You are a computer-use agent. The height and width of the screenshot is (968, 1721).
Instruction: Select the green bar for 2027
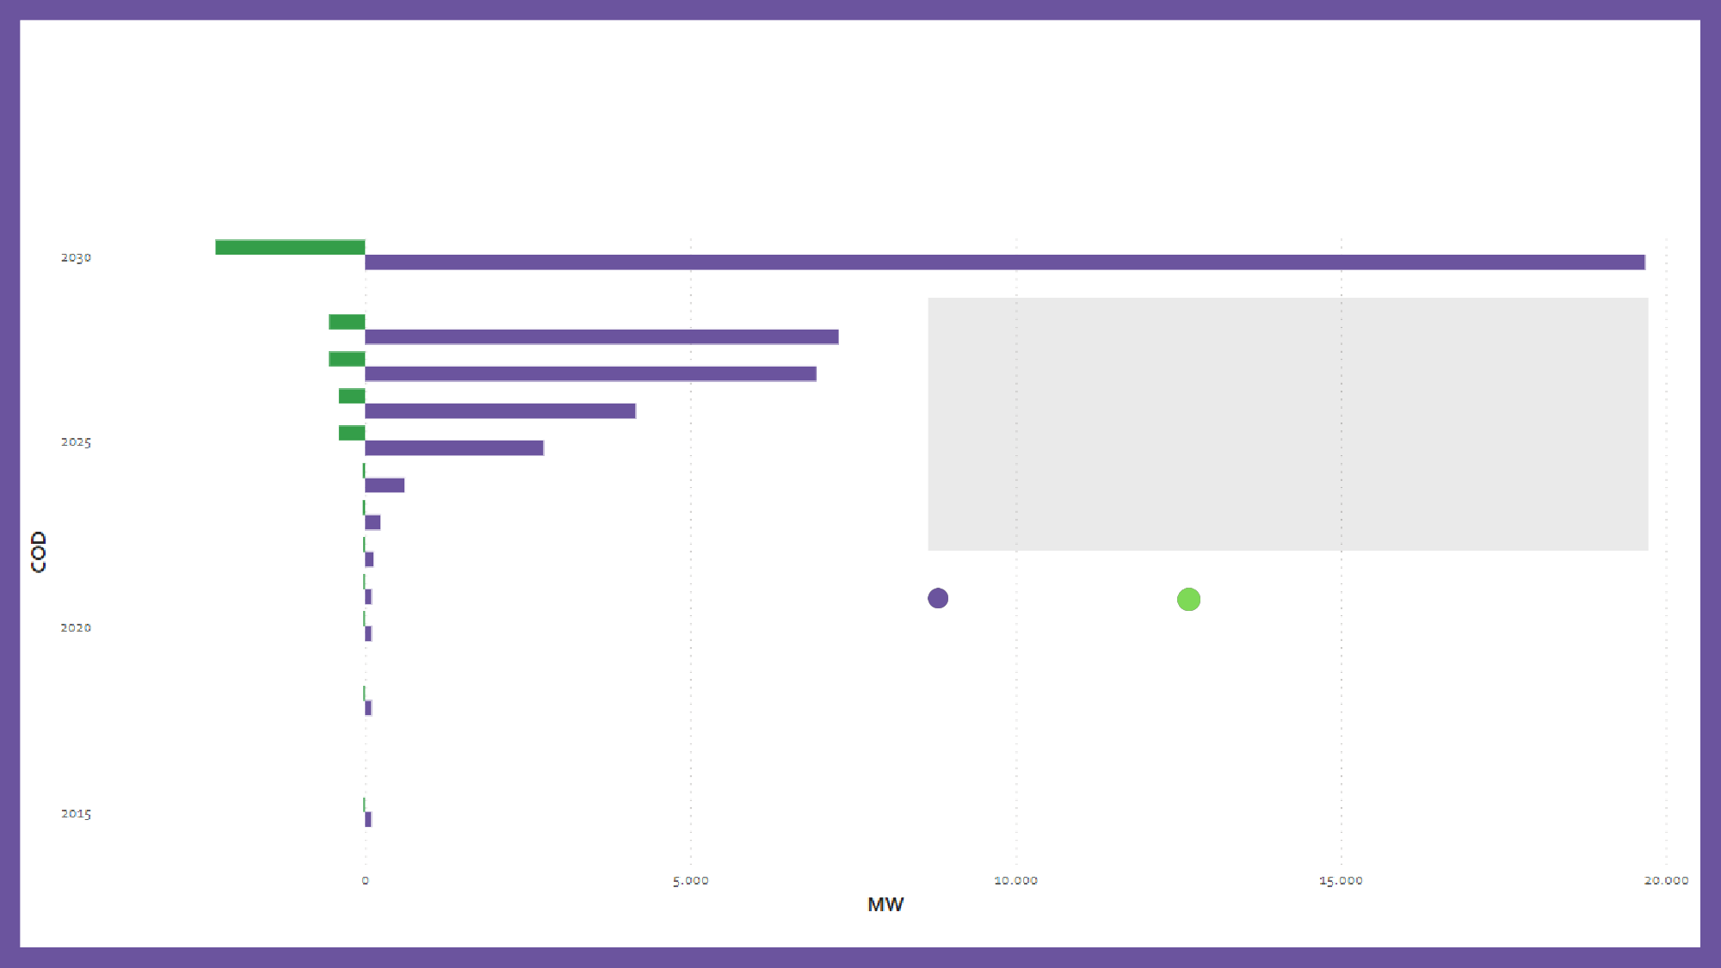pos(347,359)
